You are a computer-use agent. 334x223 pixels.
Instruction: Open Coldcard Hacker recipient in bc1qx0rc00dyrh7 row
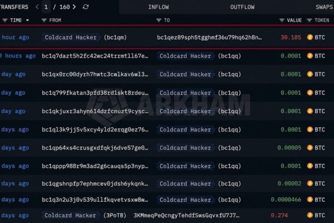(185, 74)
